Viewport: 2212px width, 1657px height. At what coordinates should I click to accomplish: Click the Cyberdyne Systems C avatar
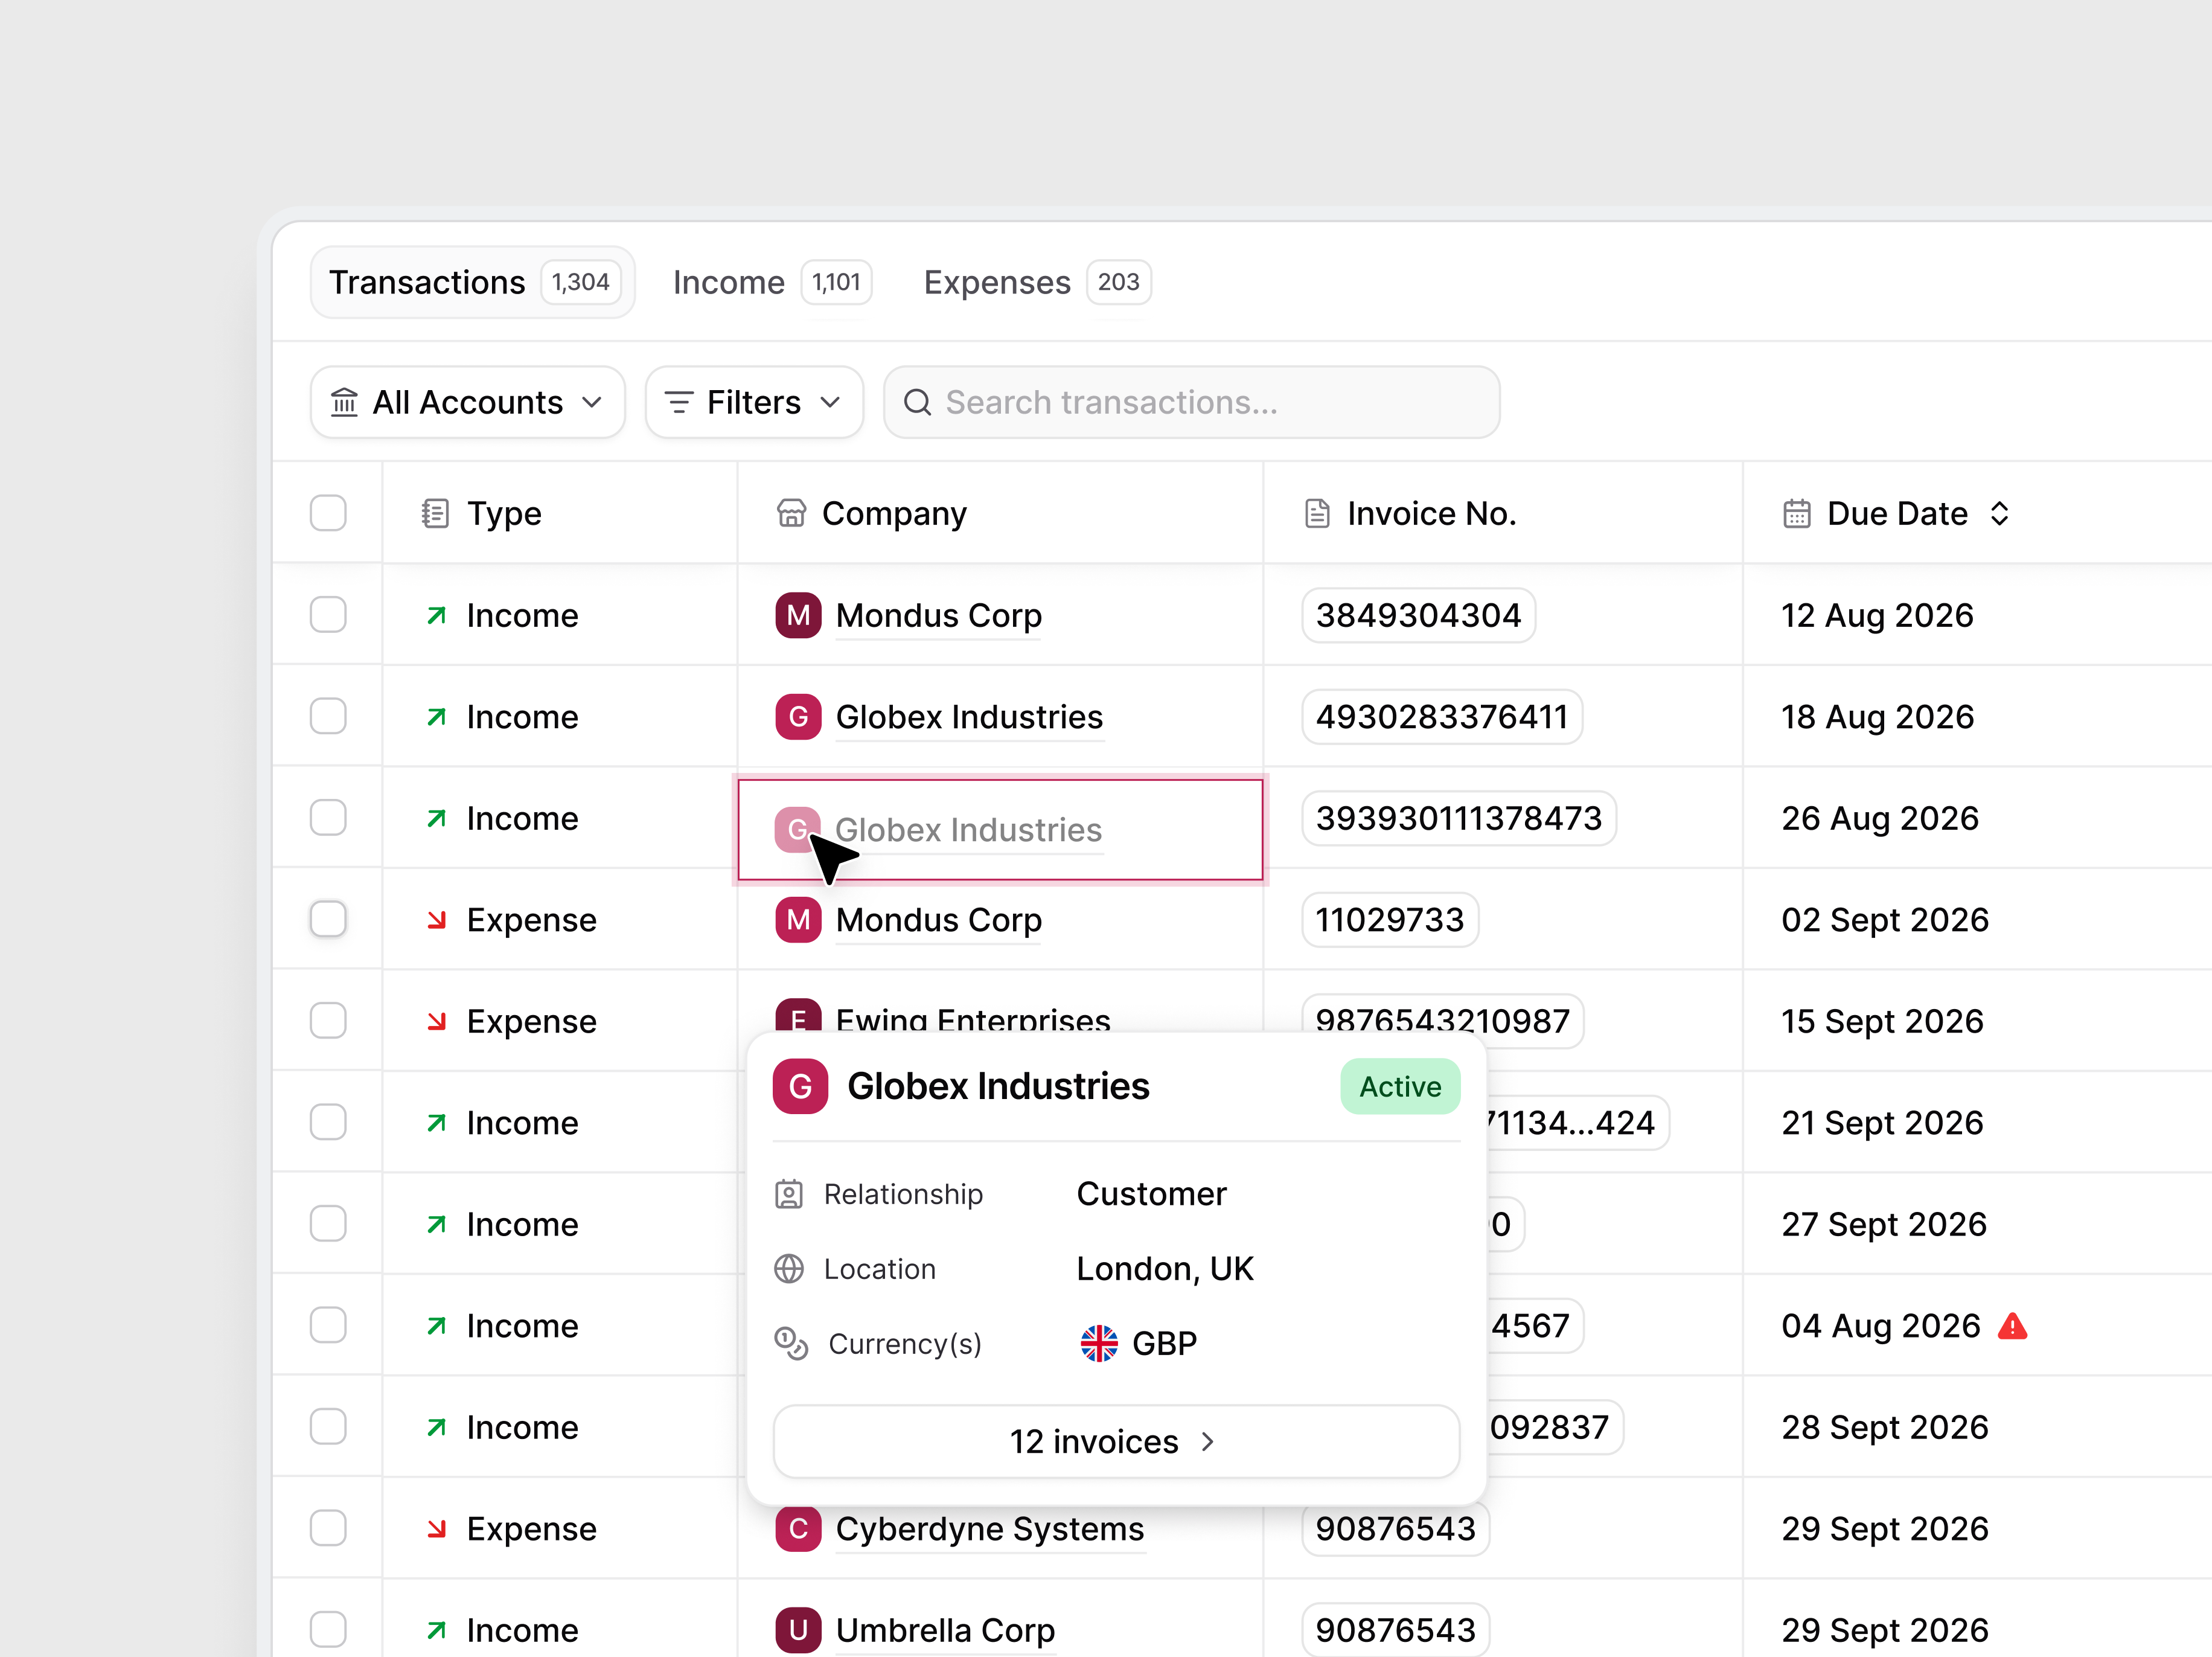coord(798,1528)
